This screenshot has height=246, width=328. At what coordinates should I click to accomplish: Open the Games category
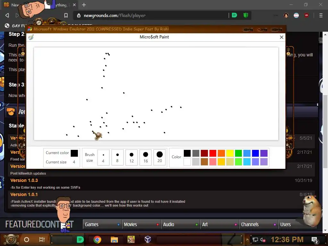[x=102, y=224]
